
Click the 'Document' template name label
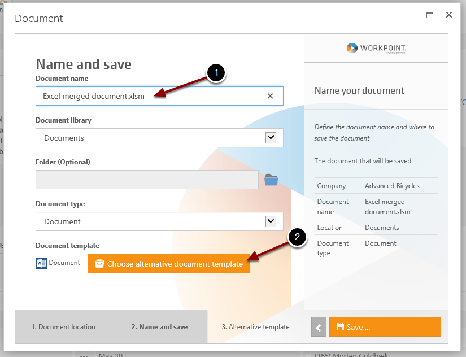tap(64, 263)
